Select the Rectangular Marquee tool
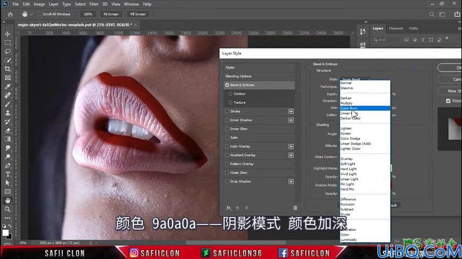462x259 pixels. click(7, 43)
